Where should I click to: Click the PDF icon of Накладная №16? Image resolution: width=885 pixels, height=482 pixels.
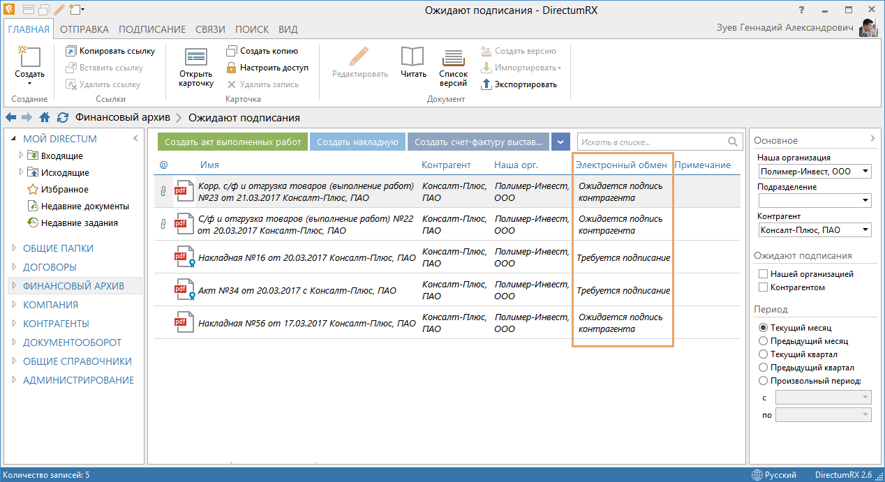click(183, 257)
